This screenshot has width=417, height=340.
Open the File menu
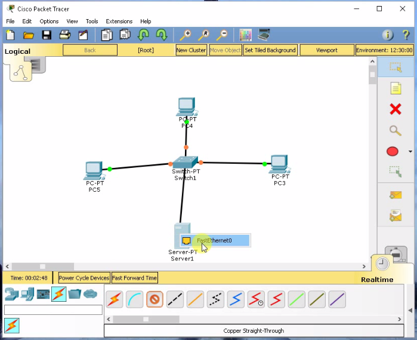(x=10, y=22)
